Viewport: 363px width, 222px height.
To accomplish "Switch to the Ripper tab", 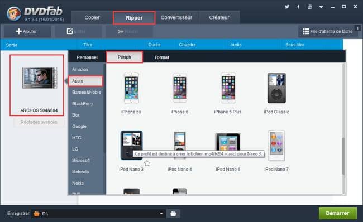I will click(134, 18).
